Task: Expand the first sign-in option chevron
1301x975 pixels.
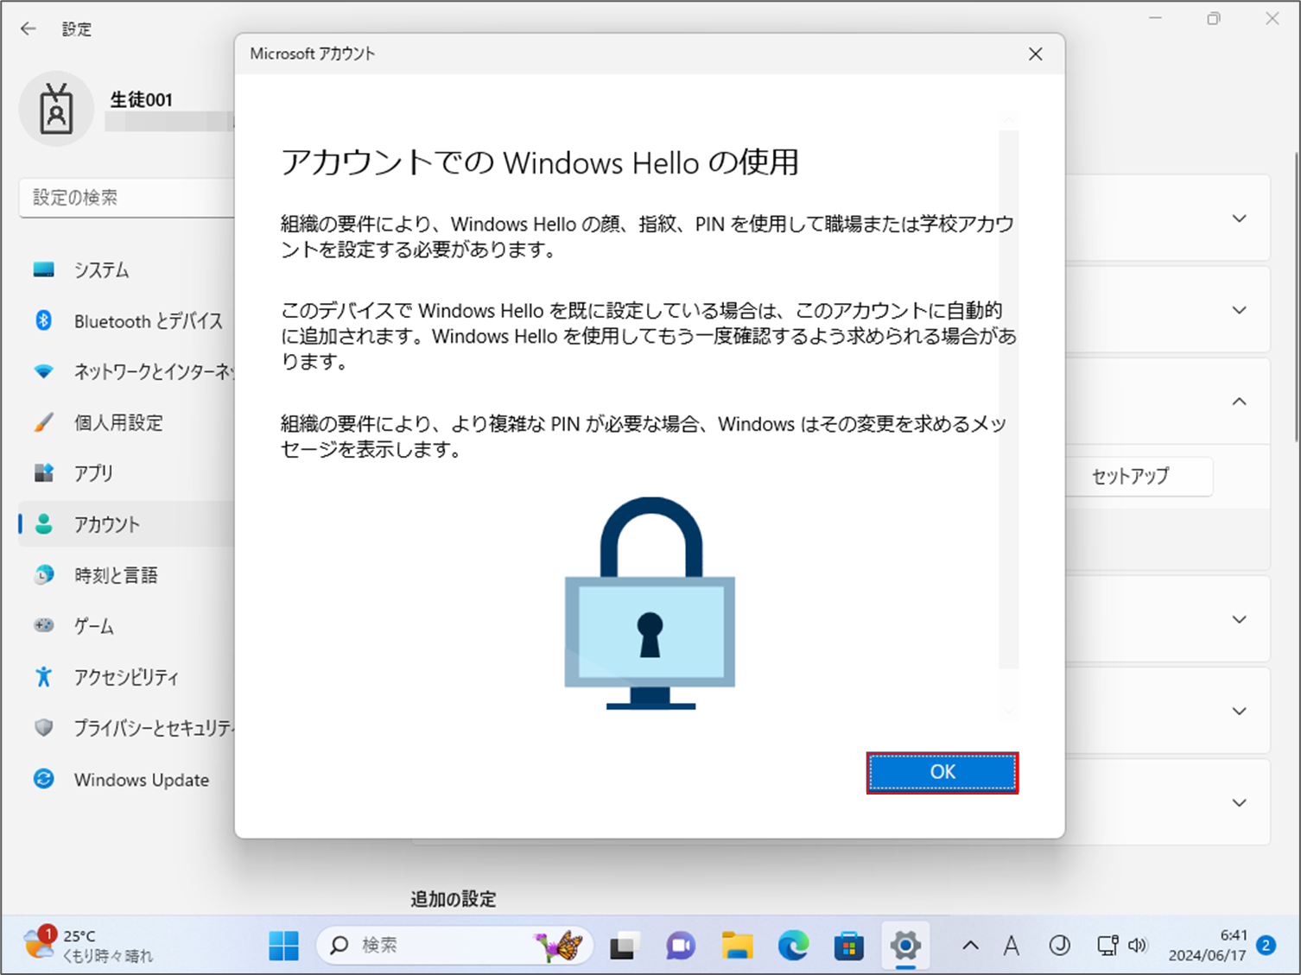Action: coord(1240,218)
